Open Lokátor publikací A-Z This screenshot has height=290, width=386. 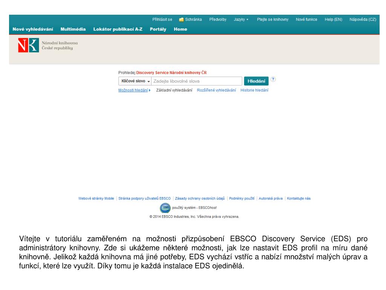pos(118,29)
